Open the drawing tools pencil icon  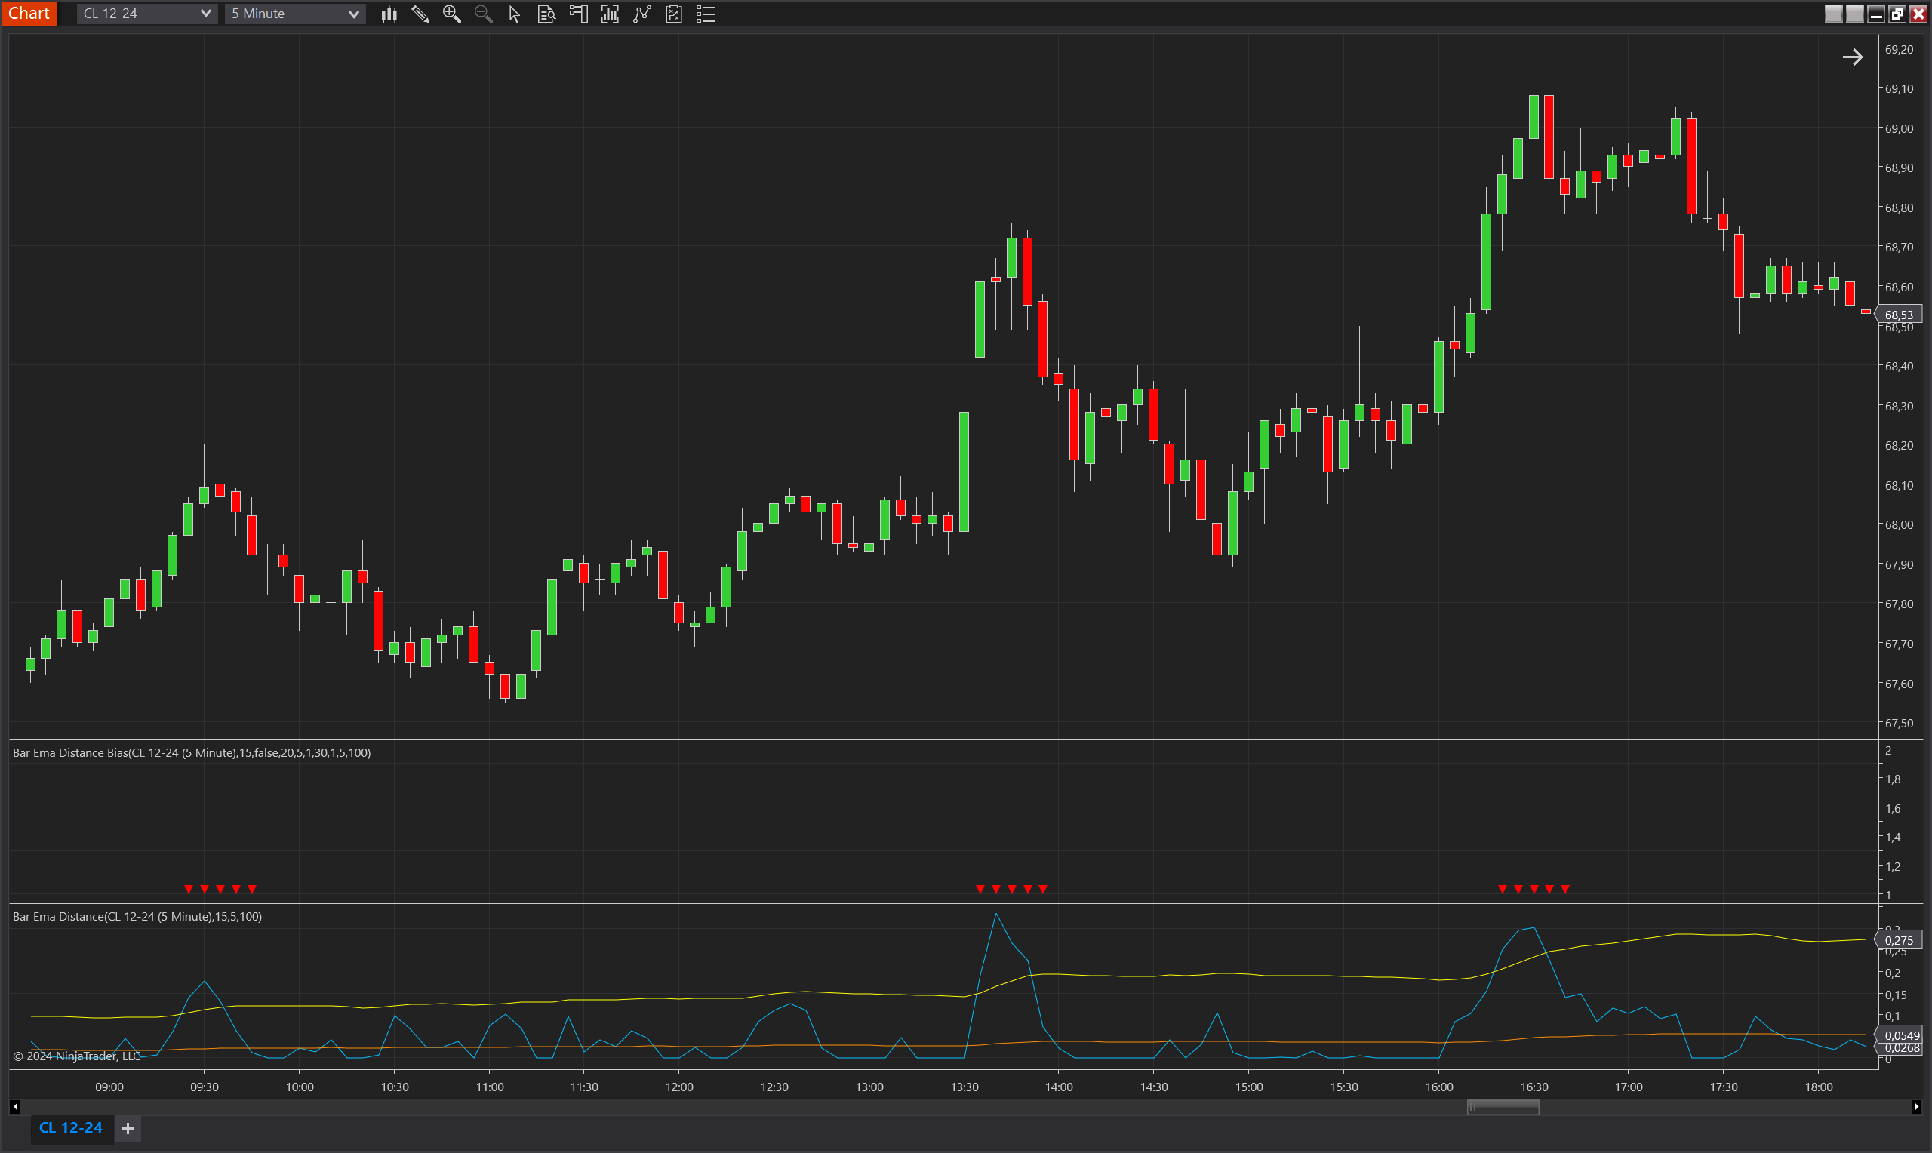[x=420, y=14]
